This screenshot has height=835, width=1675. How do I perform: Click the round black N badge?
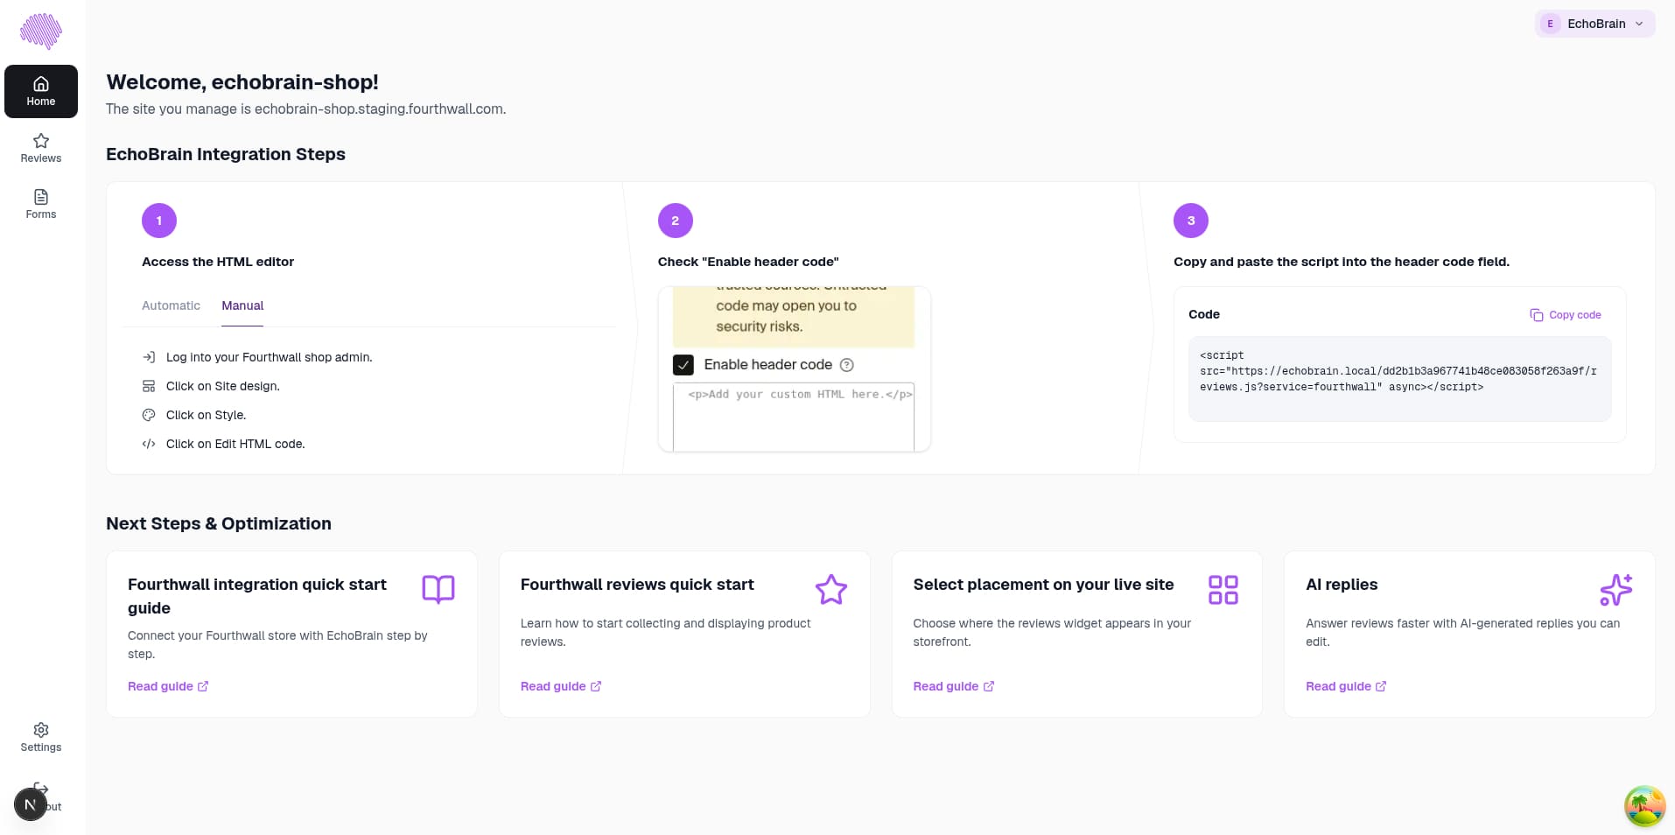click(x=31, y=804)
